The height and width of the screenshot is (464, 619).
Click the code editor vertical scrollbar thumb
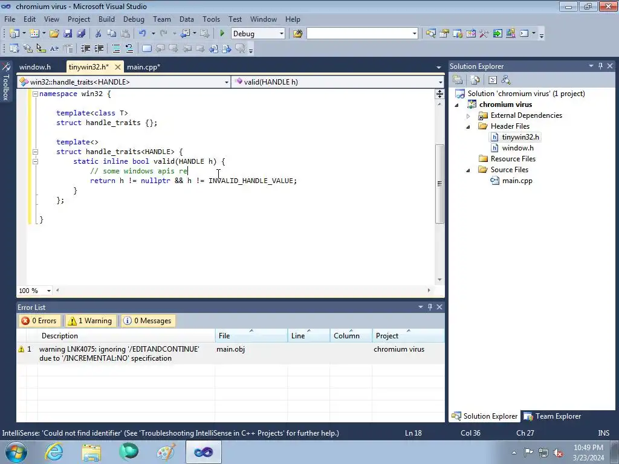[439, 184]
